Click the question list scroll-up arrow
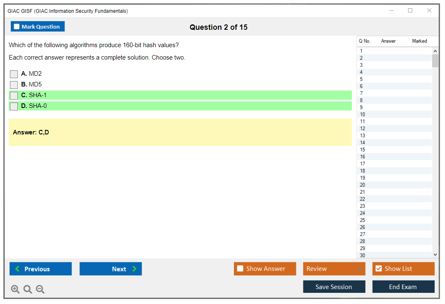This screenshot has height=304, width=445. [435, 50]
